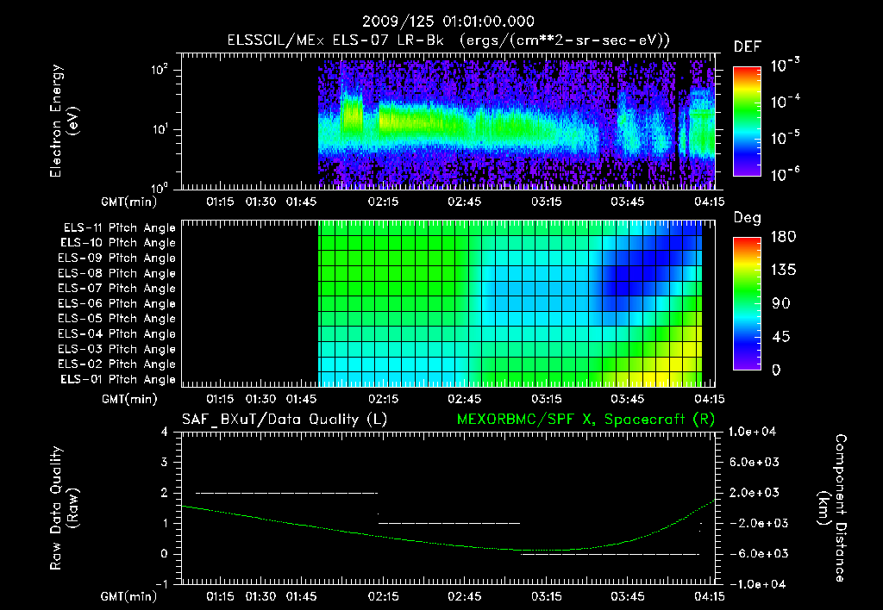This screenshot has width=883, height=610.
Task: Click the plot title date 2009/125 01:01:00.000
Action: click(x=448, y=22)
